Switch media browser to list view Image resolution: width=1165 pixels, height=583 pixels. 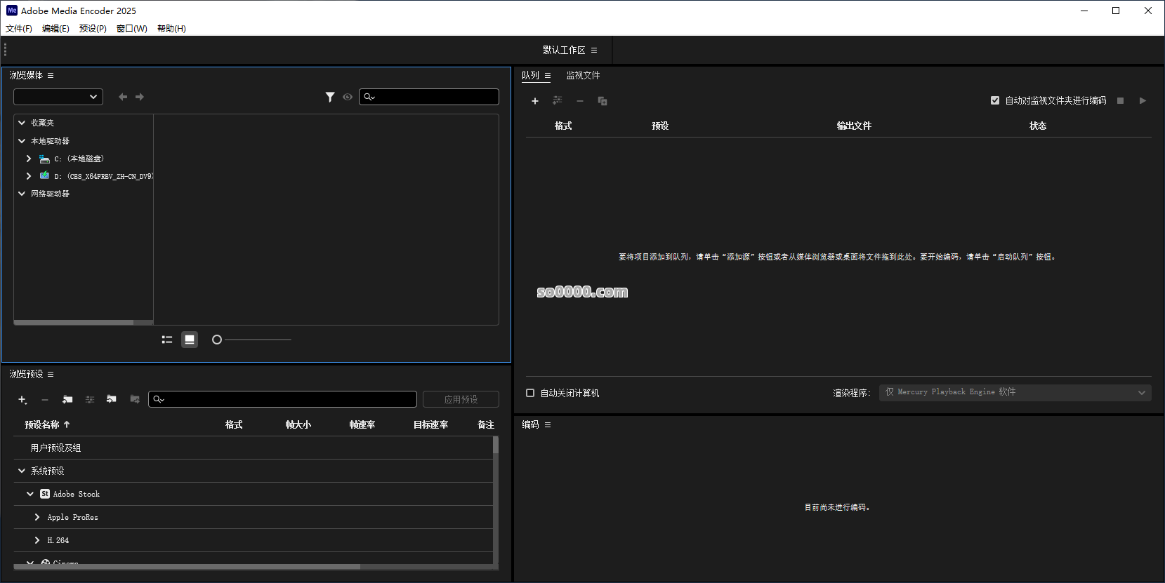pos(167,340)
